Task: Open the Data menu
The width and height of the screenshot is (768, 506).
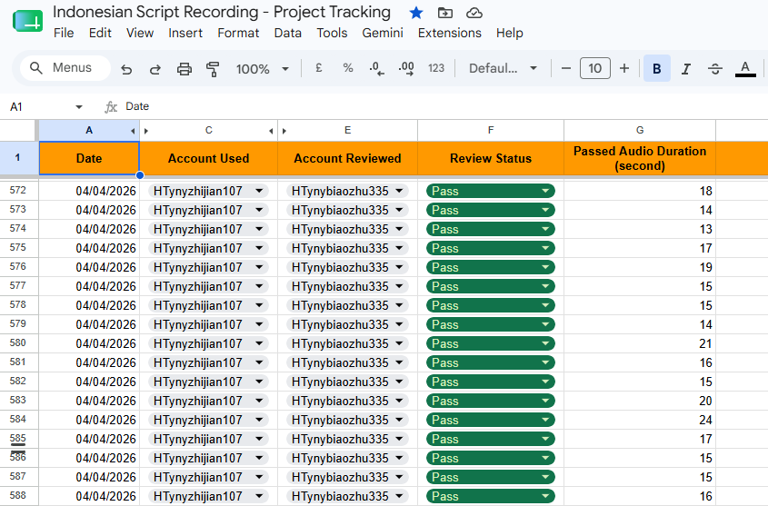Action: click(287, 33)
